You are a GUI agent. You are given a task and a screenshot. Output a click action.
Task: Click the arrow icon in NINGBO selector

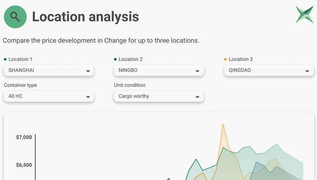197,71
